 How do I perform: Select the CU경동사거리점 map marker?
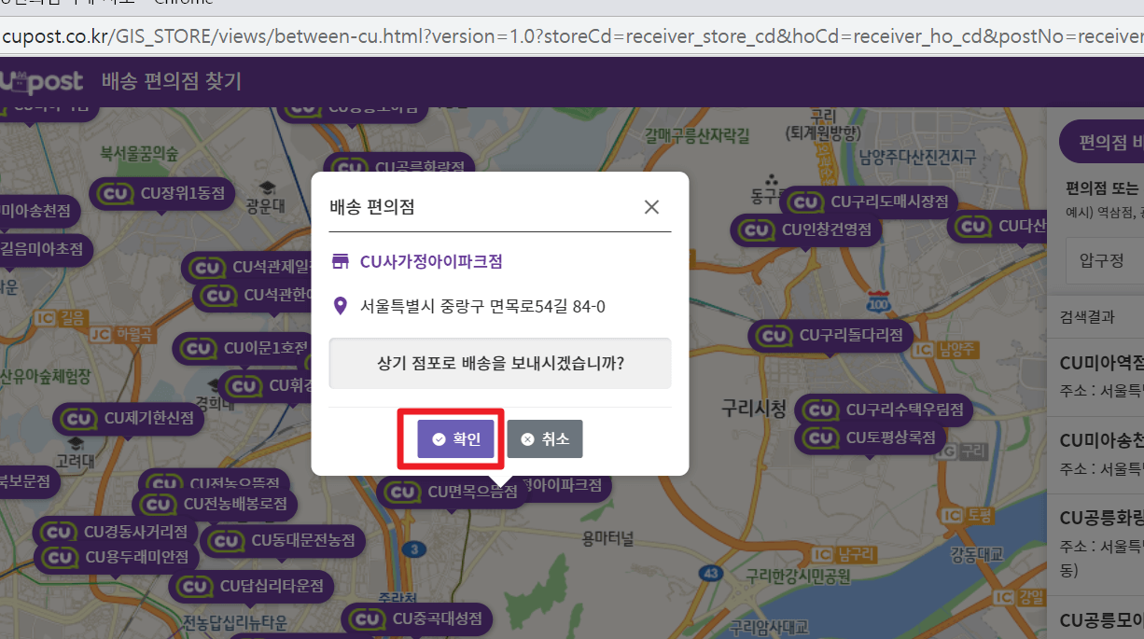116,532
